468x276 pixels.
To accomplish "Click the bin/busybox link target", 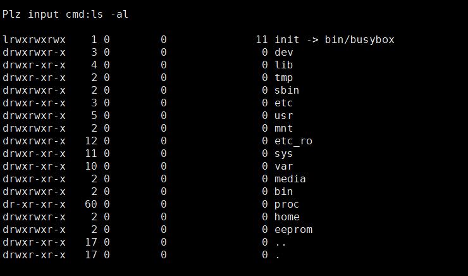I will (x=359, y=39).
